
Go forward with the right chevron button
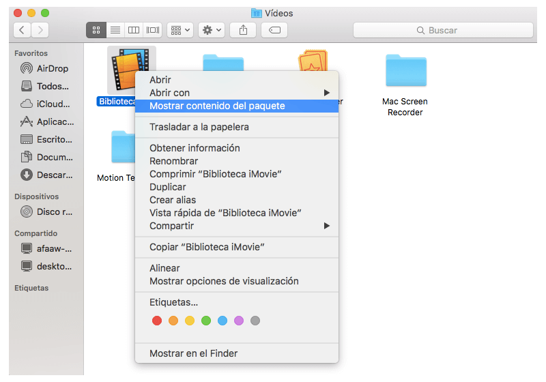[x=40, y=30]
